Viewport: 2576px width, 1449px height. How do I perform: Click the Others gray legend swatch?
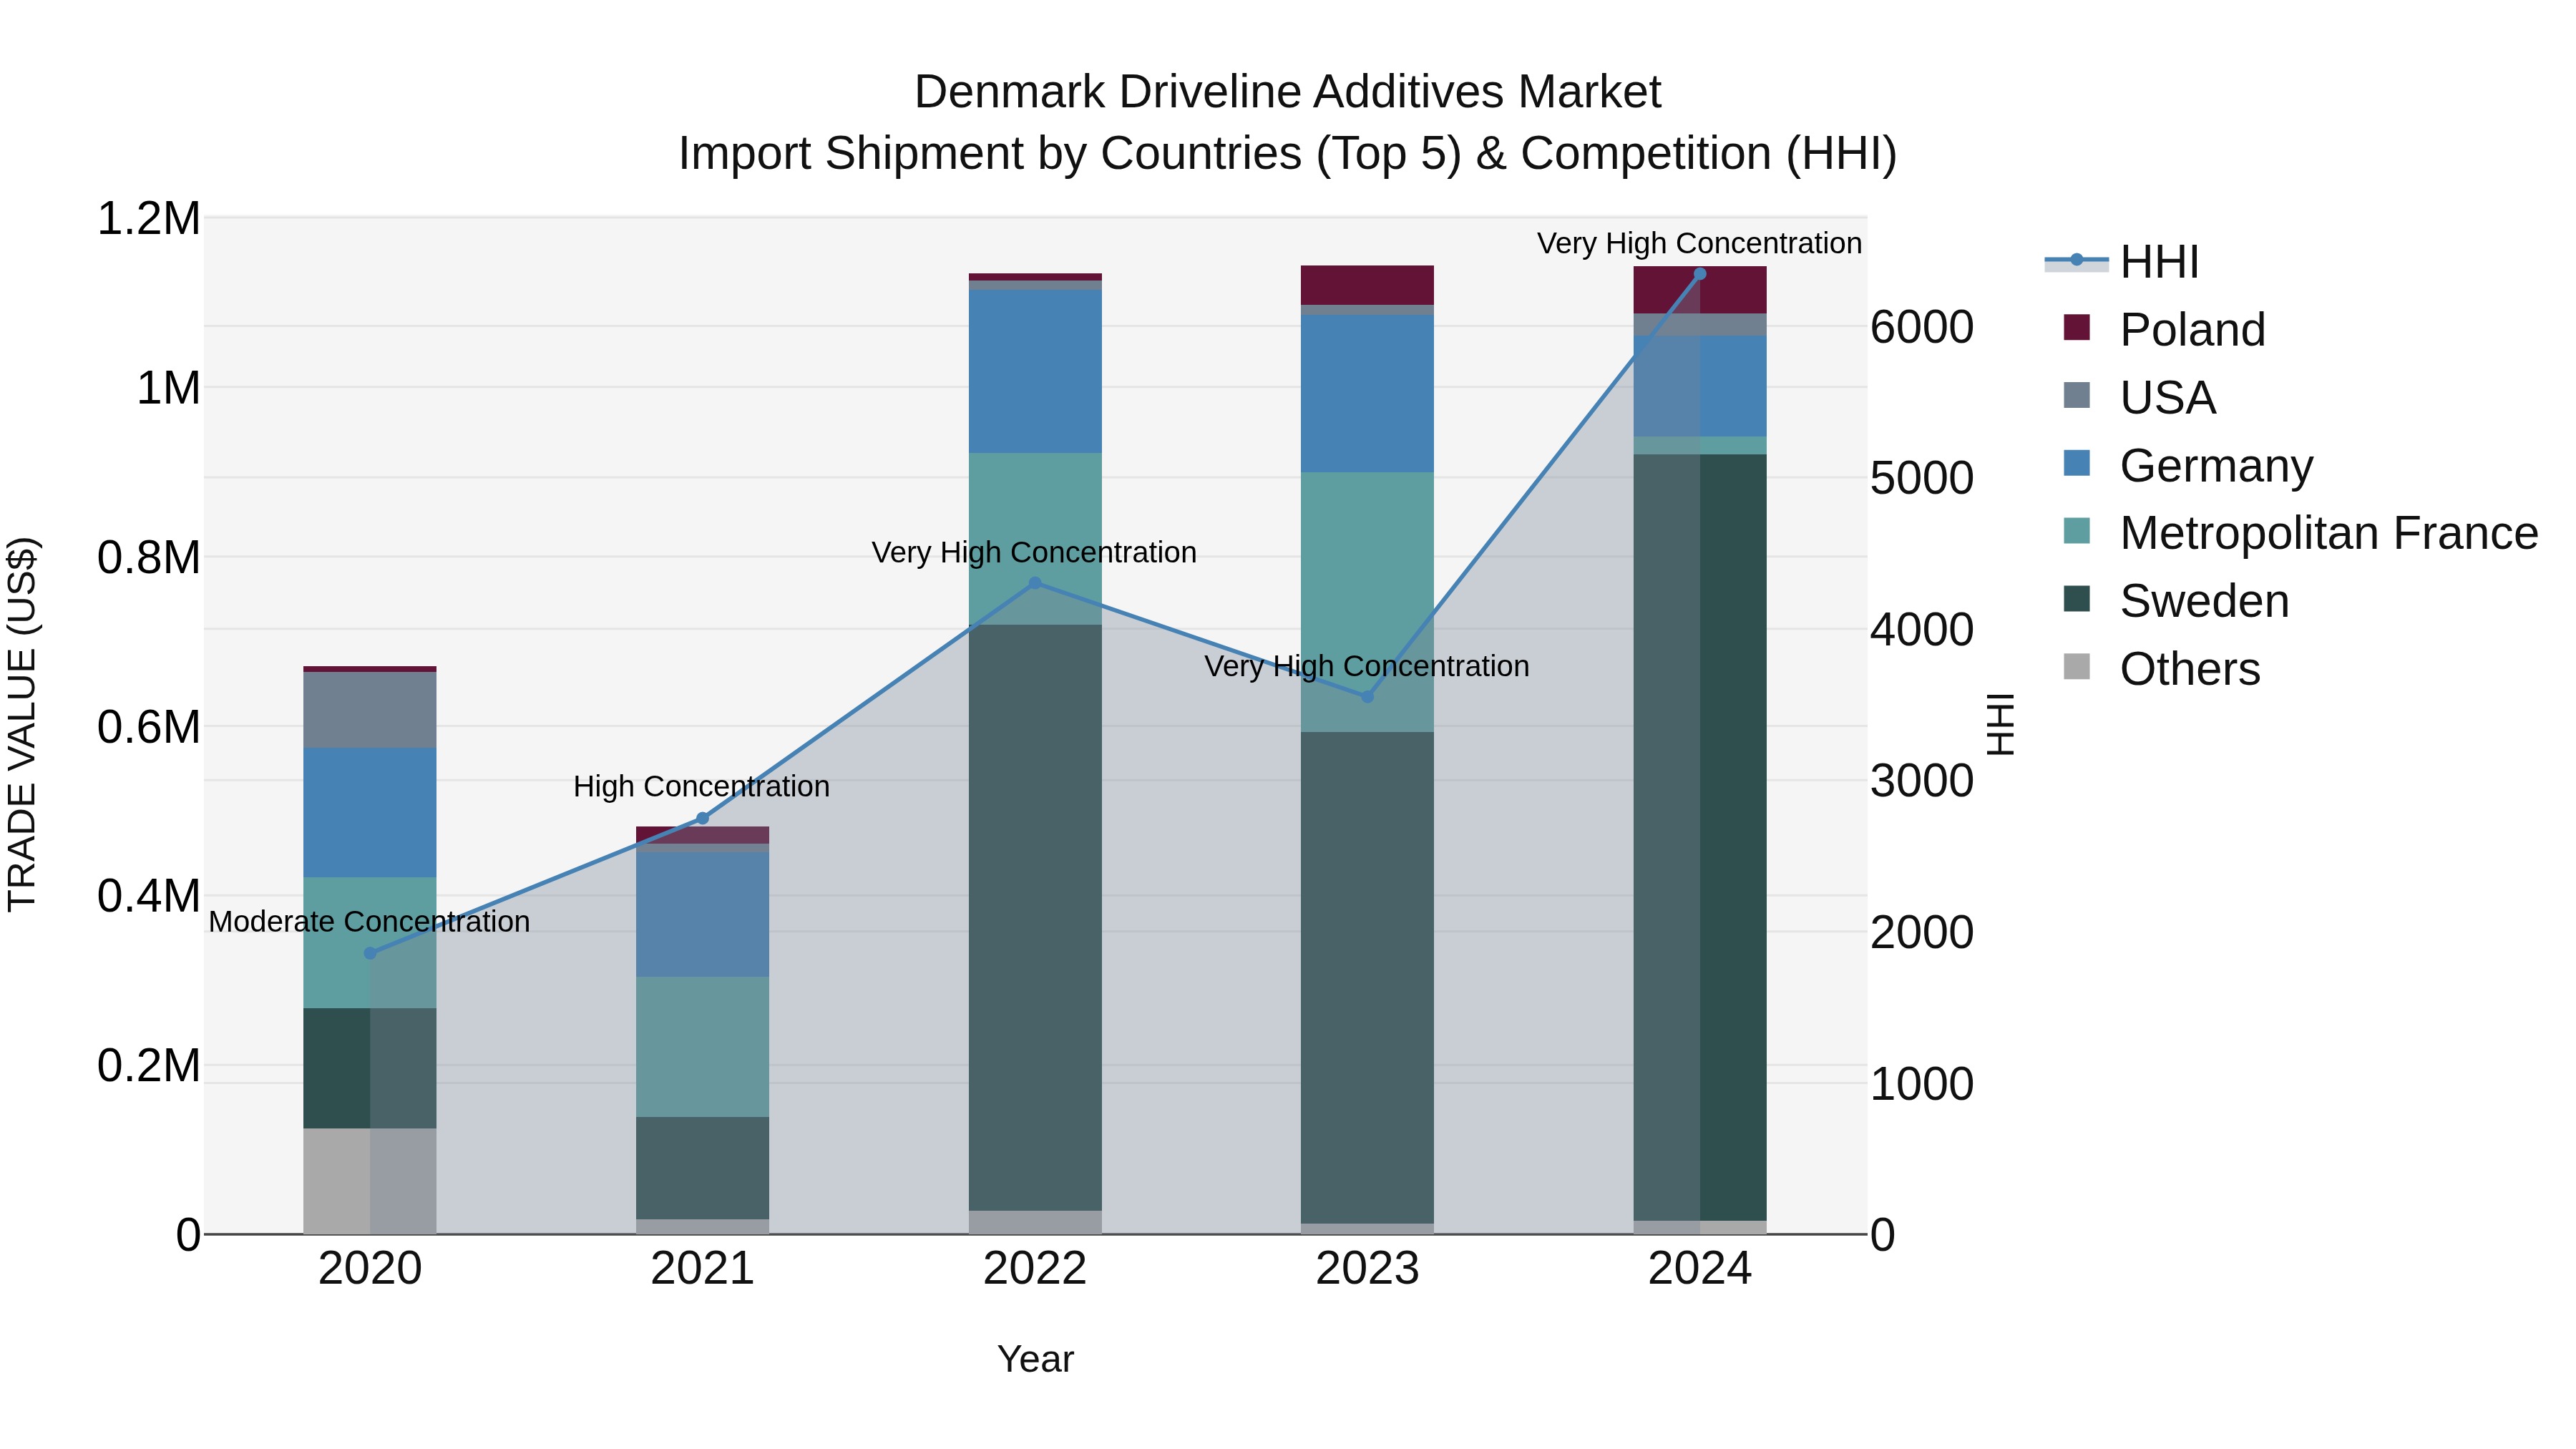tap(2077, 666)
